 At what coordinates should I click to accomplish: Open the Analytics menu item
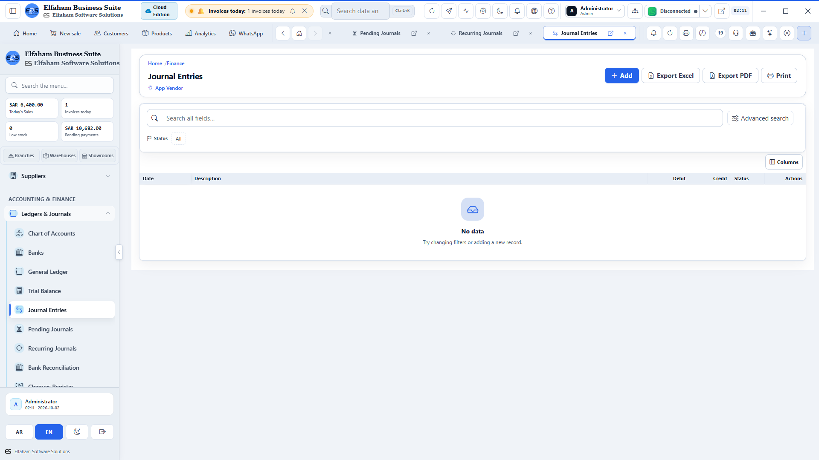(x=200, y=33)
